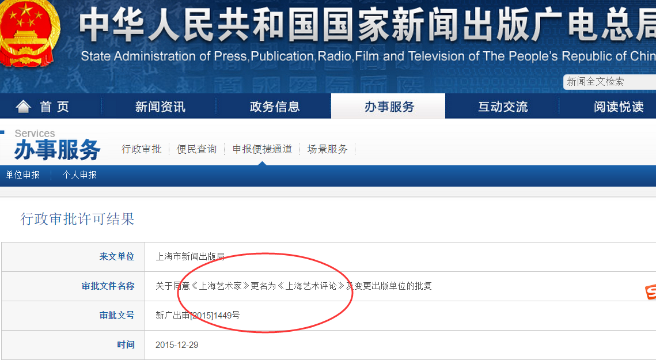Click the site title 中华人民共和国国家新闻出版广电总局
The image size is (656, 360).
point(367,24)
